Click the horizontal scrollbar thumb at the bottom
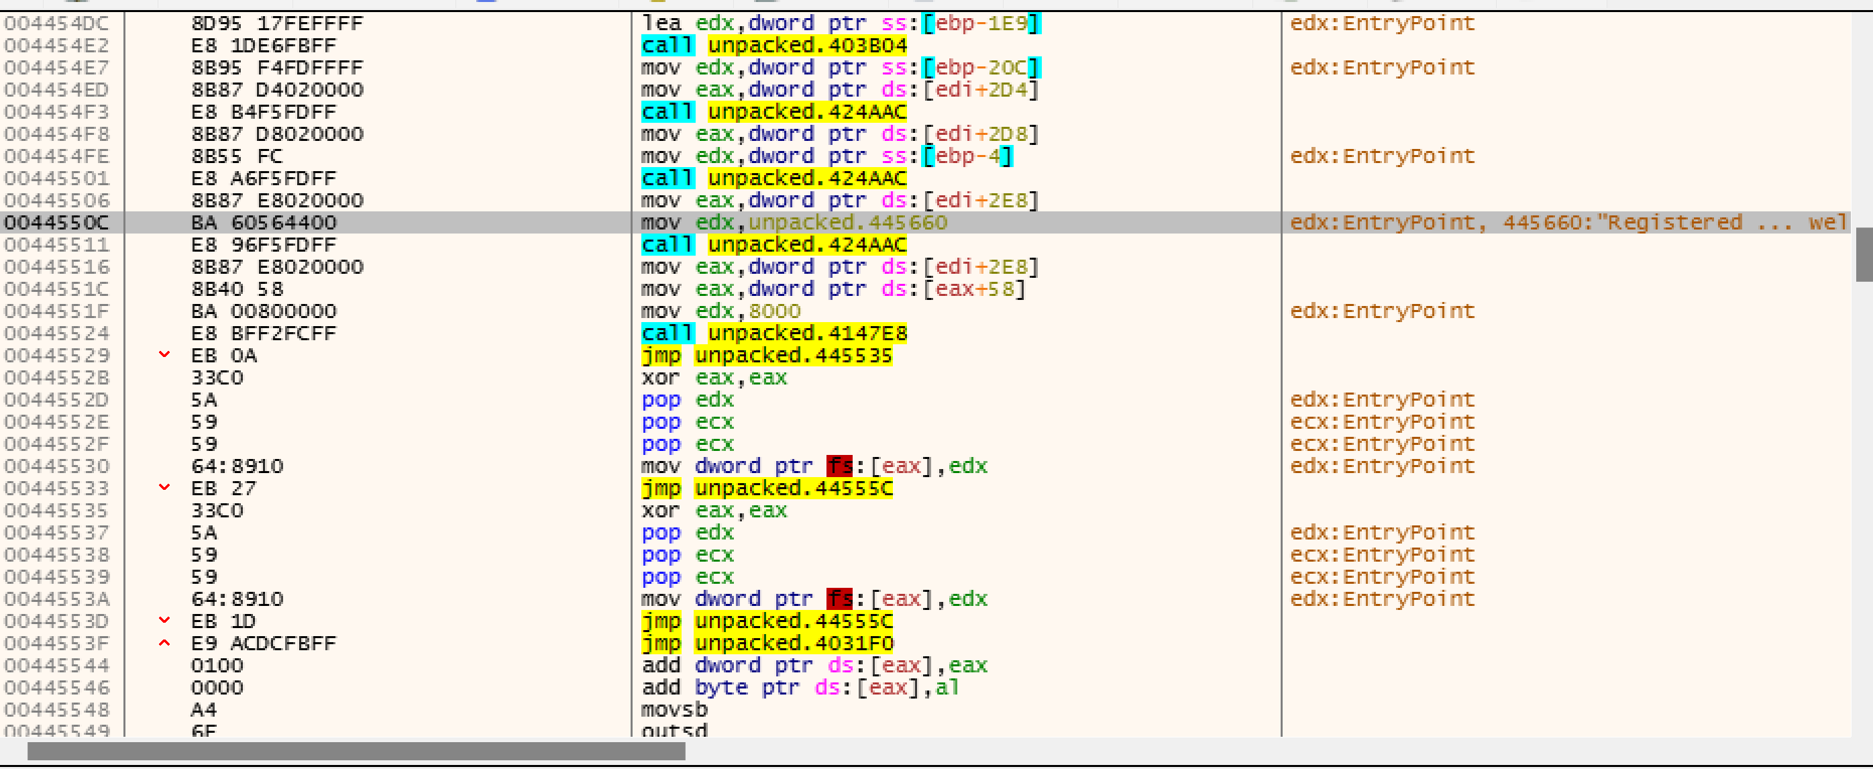The image size is (1873, 769). click(x=356, y=751)
